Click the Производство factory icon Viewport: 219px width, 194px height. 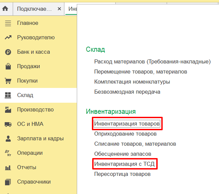8,110
